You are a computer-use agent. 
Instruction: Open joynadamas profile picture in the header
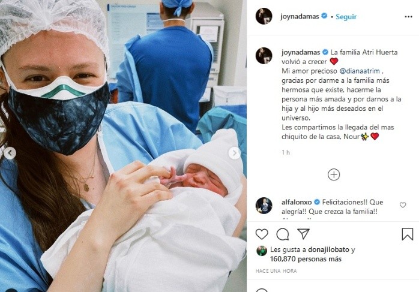click(264, 16)
